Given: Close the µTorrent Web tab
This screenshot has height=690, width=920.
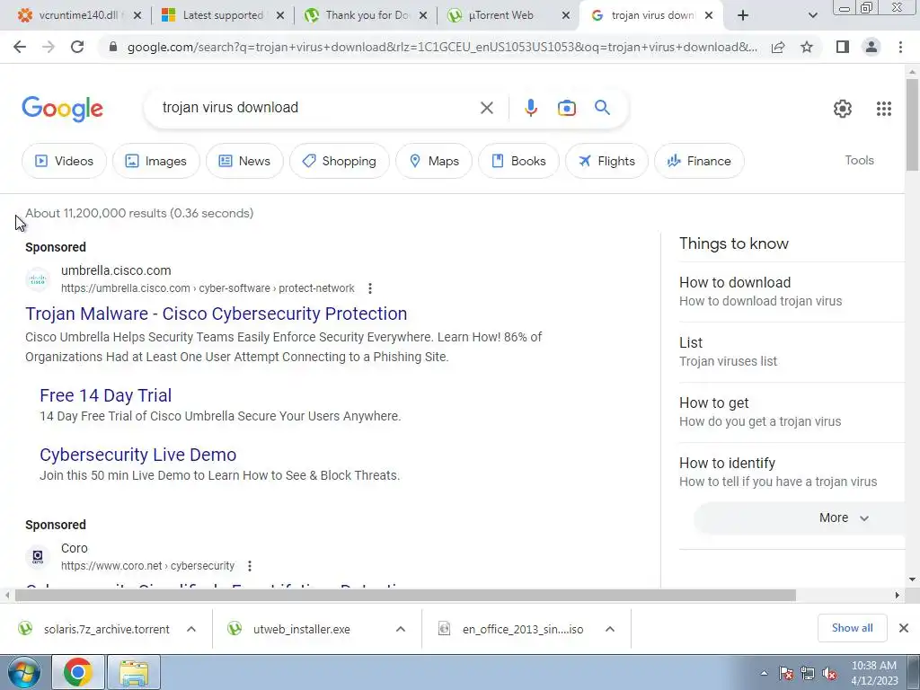Looking at the screenshot, I should point(566,15).
